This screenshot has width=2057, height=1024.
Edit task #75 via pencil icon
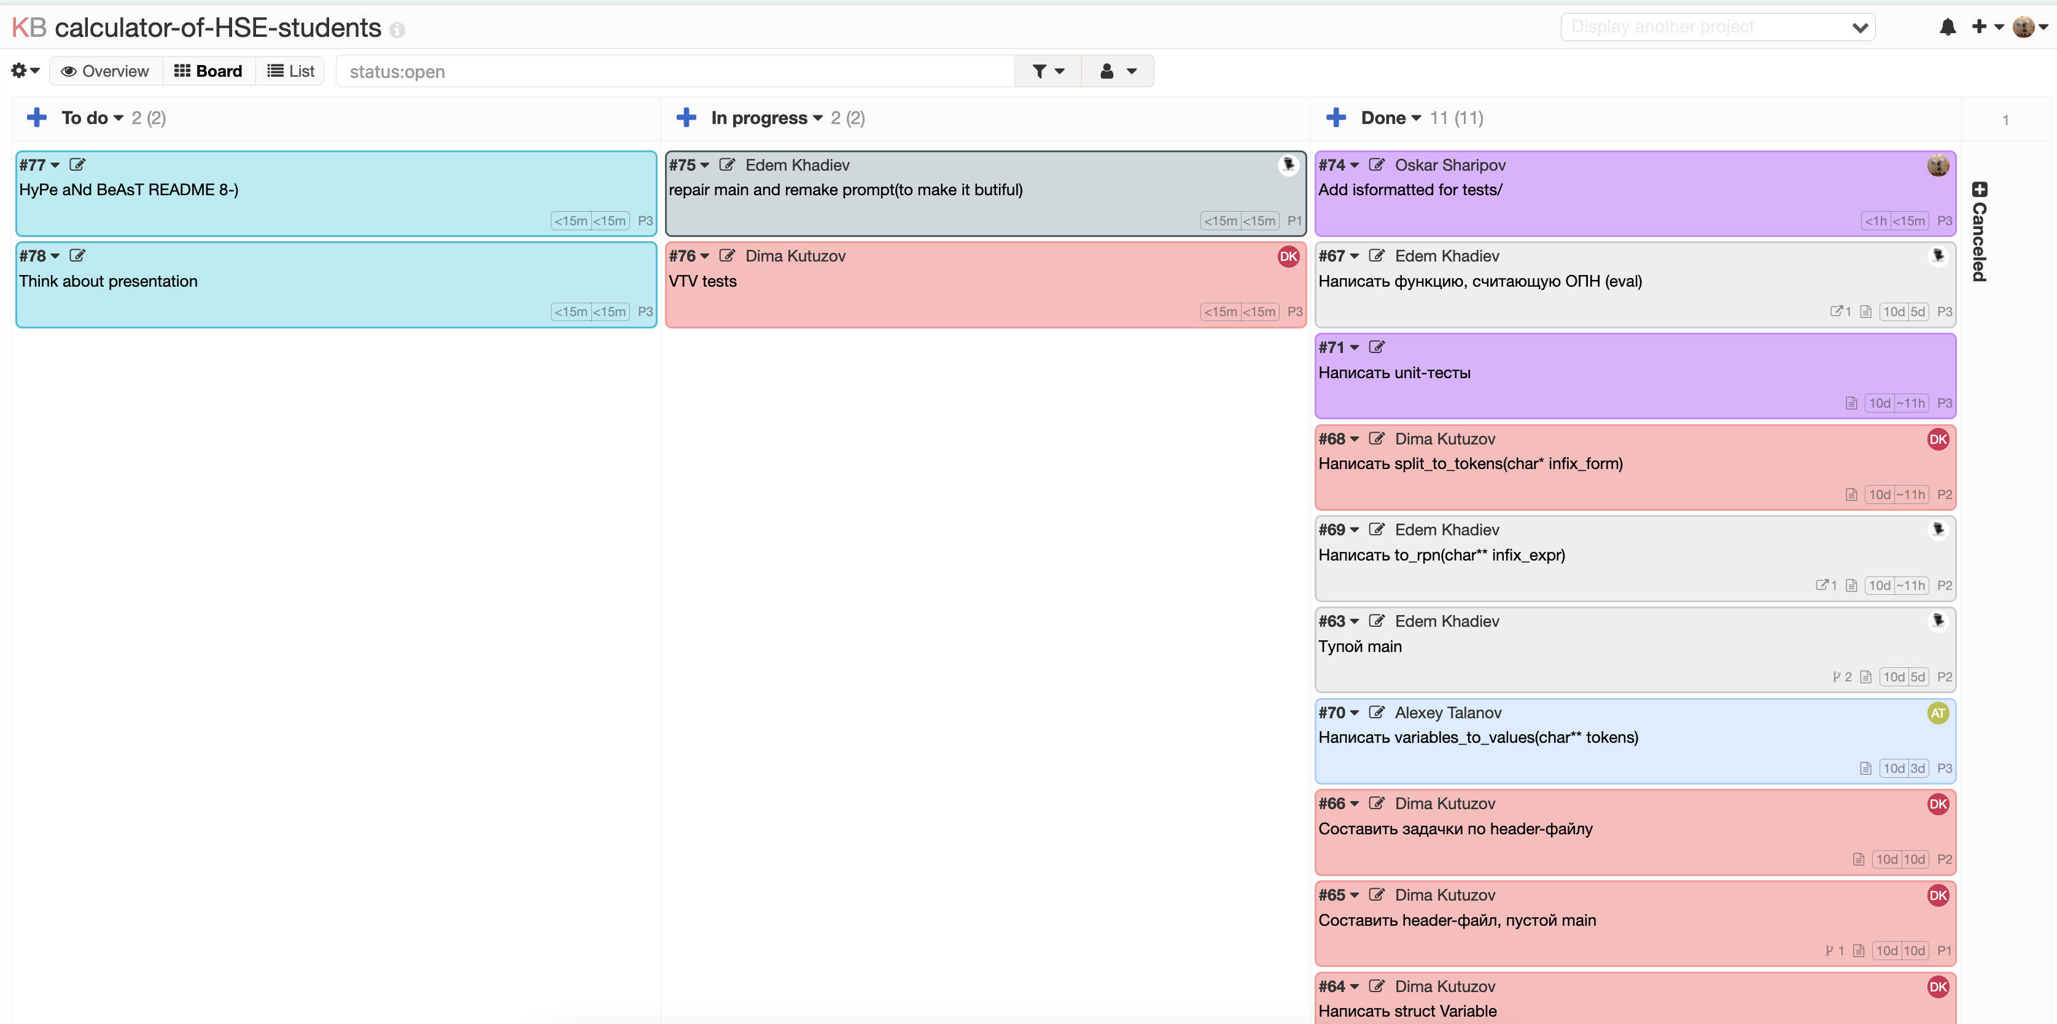(x=726, y=165)
